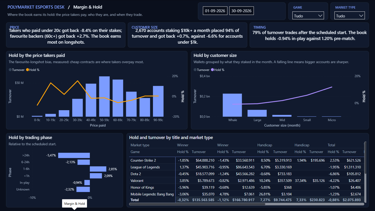Select the Margin & Hold page tab
375x211 pixels.
(75, 204)
